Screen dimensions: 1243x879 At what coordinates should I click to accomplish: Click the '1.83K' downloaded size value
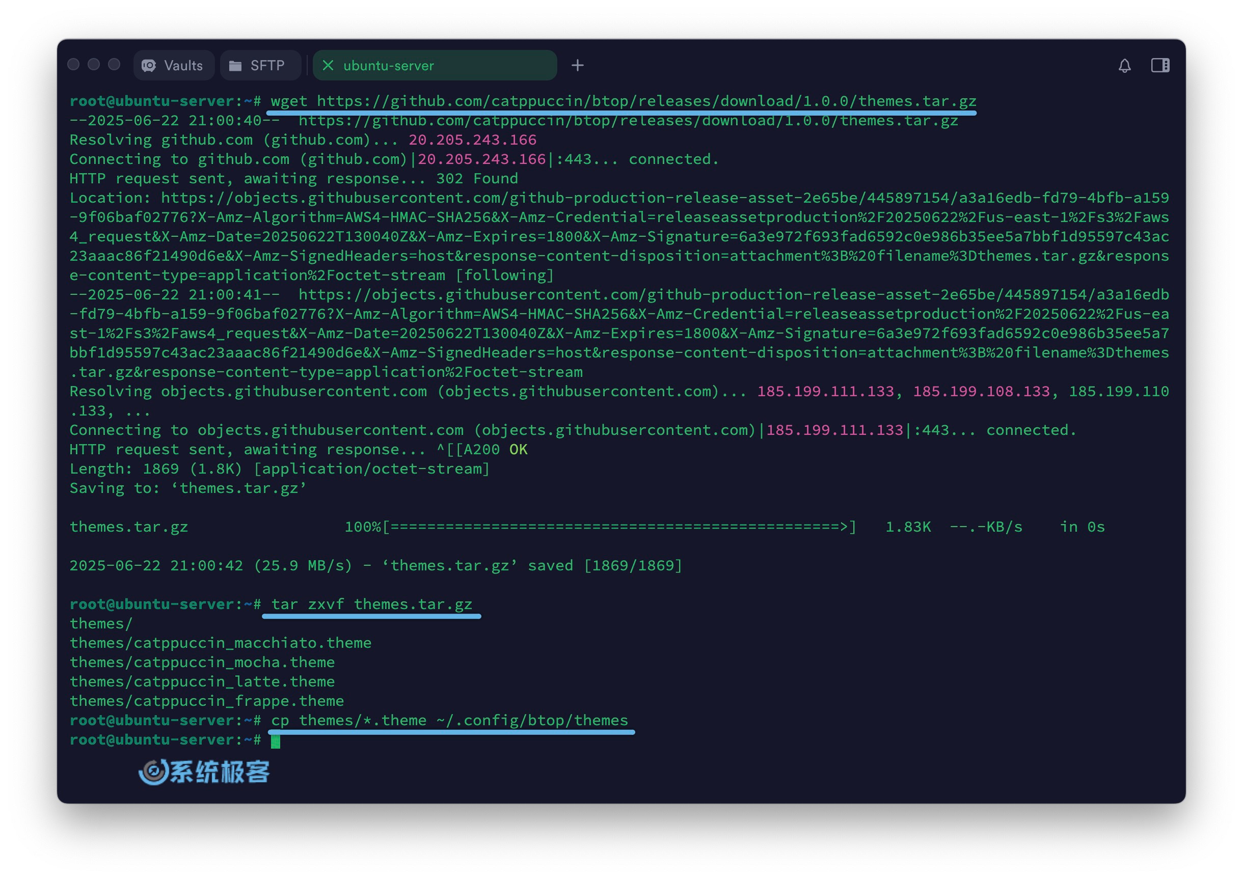click(908, 527)
